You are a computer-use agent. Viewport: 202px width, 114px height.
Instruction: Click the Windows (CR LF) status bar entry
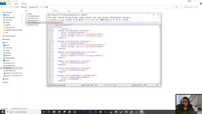(x=137, y=85)
